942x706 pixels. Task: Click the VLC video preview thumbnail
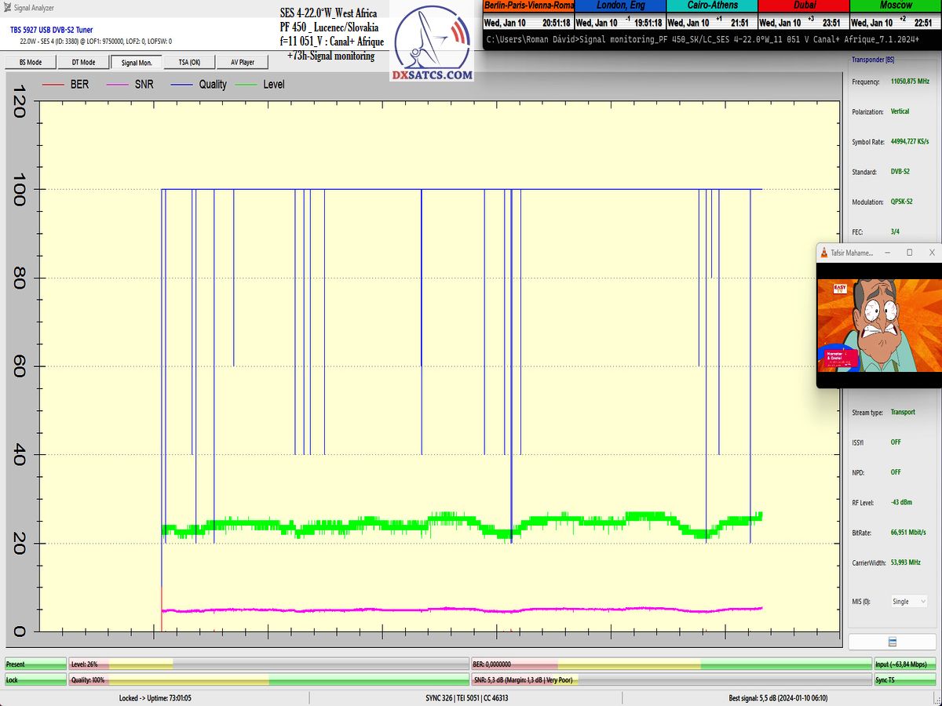pos(879,326)
